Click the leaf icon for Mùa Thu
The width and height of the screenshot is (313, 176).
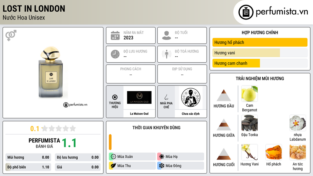click(113, 166)
